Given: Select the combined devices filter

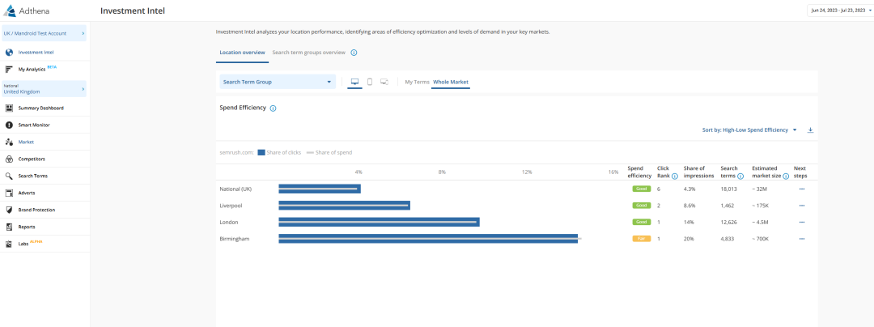Looking at the screenshot, I should tap(384, 82).
